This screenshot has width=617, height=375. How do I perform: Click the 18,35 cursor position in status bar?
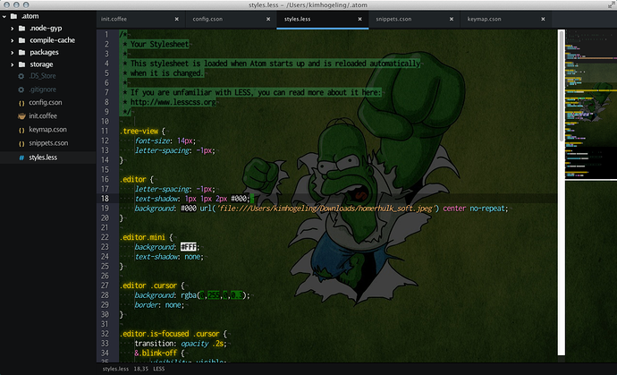[x=141, y=369]
